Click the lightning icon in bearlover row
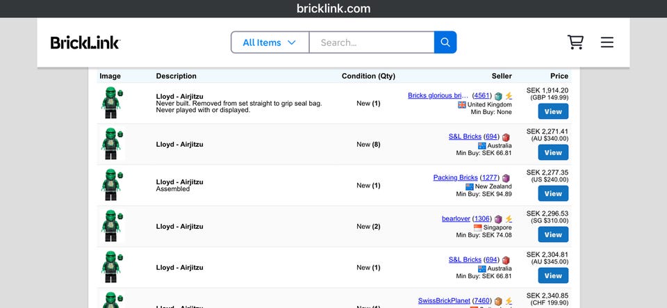This screenshot has width=667, height=308. tap(509, 220)
